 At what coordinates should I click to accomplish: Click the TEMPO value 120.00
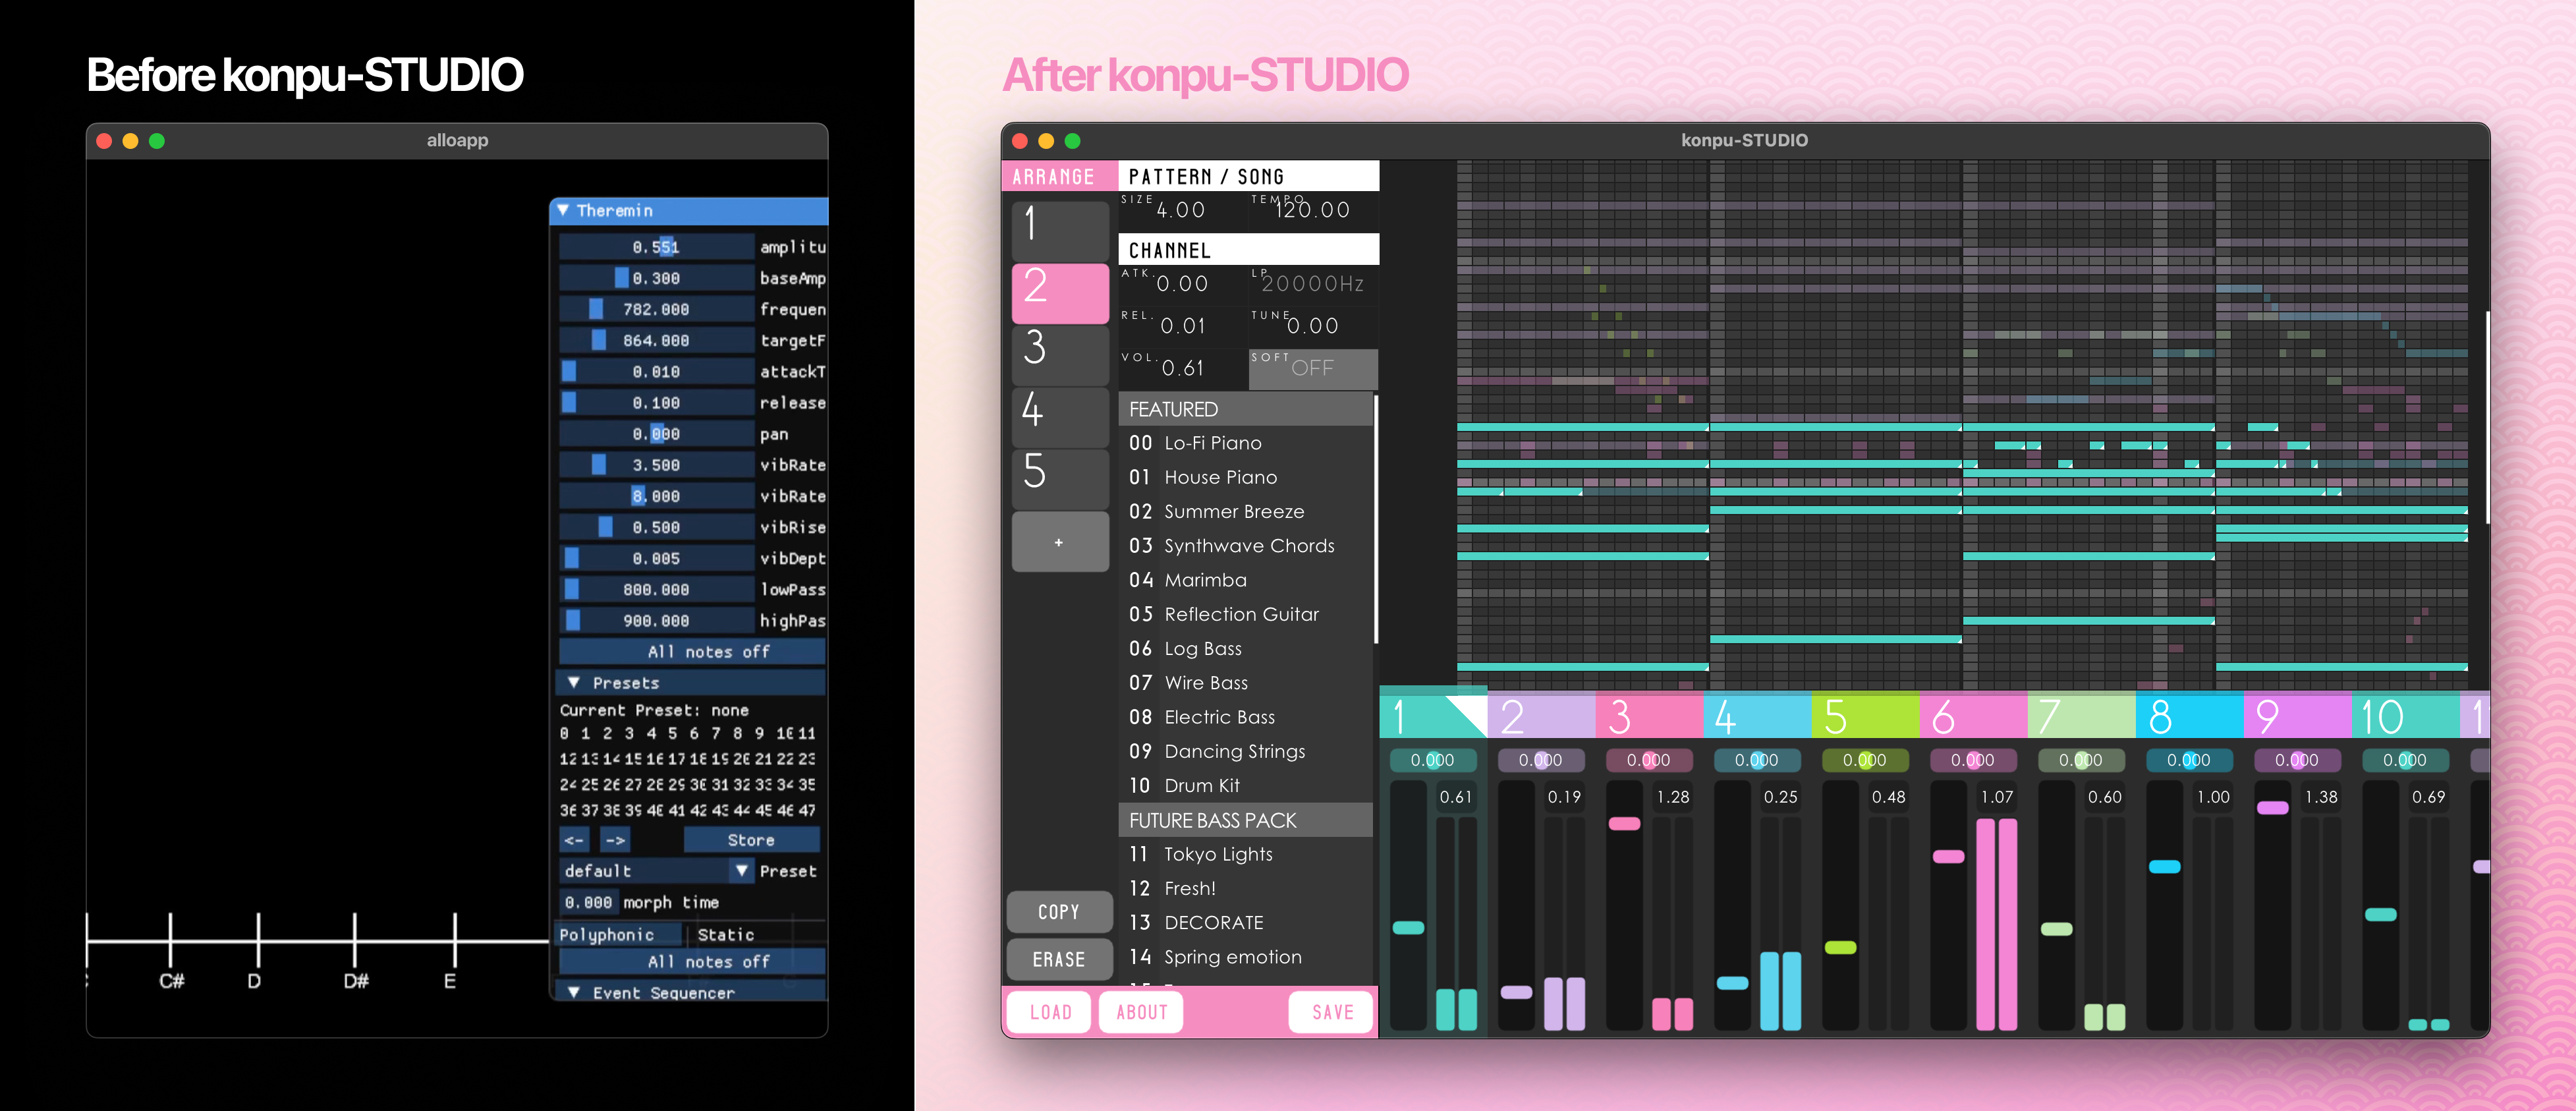tap(1313, 210)
